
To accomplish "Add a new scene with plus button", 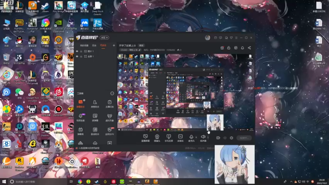I will [x=114, y=45].
